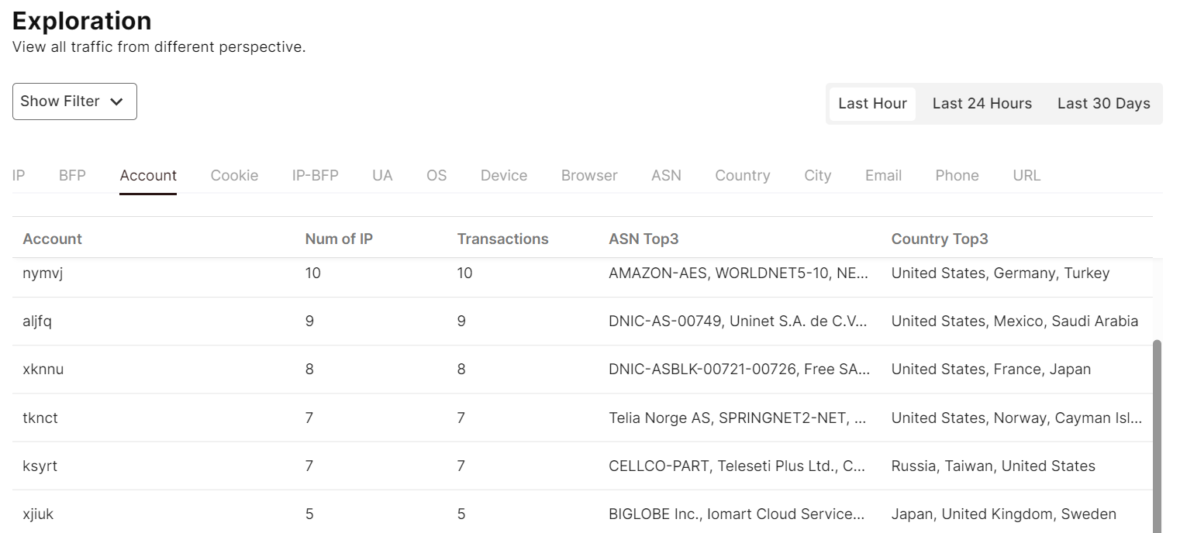Select the ksyrt account entry
Image resolution: width=1180 pixels, height=533 pixels.
point(40,466)
